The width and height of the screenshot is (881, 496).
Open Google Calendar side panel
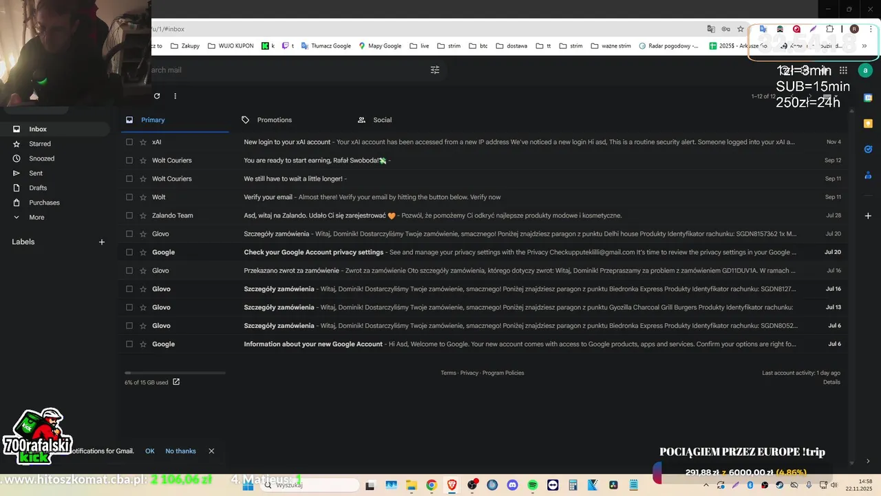868,98
